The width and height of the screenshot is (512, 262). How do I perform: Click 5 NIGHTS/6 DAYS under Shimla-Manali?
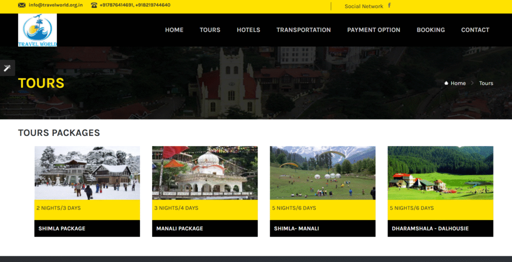pyautogui.click(x=294, y=208)
